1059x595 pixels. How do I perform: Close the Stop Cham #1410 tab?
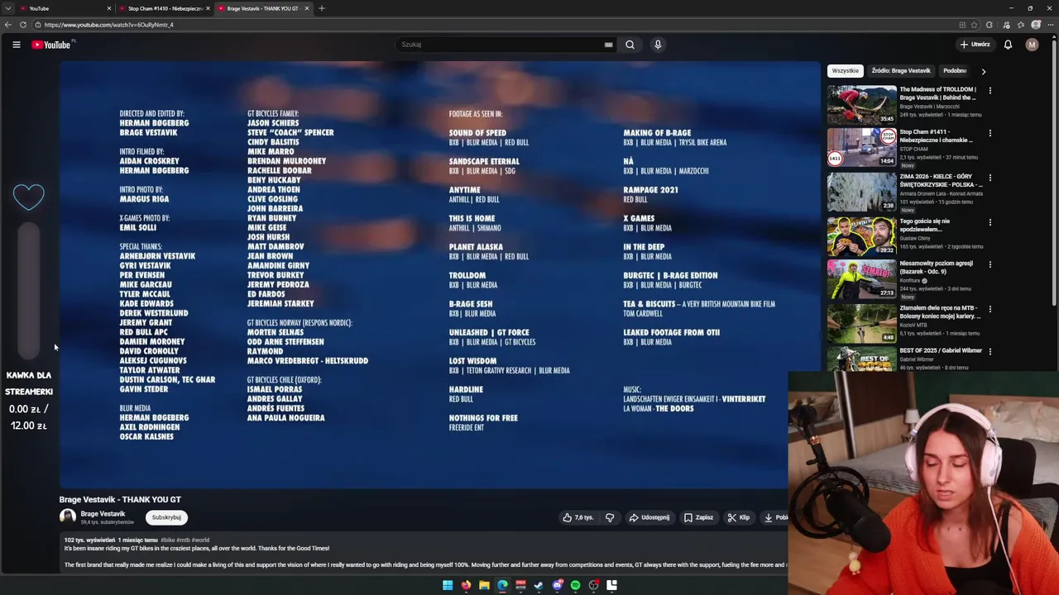[x=208, y=8]
